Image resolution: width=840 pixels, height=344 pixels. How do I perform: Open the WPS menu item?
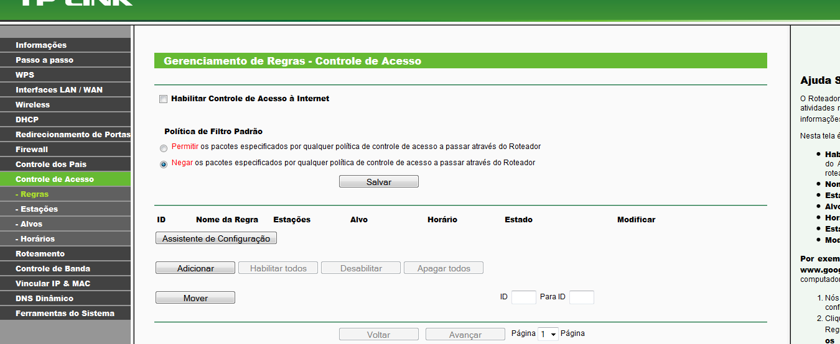pos(65,75)
